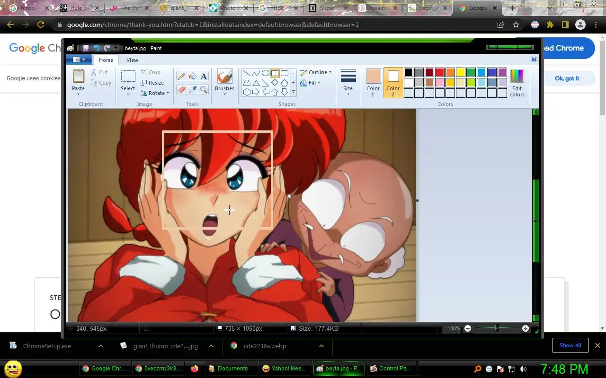606x378 pixels.
Task: Expand ChromeSetup.exe download options chevron
Action: [101, 346]
